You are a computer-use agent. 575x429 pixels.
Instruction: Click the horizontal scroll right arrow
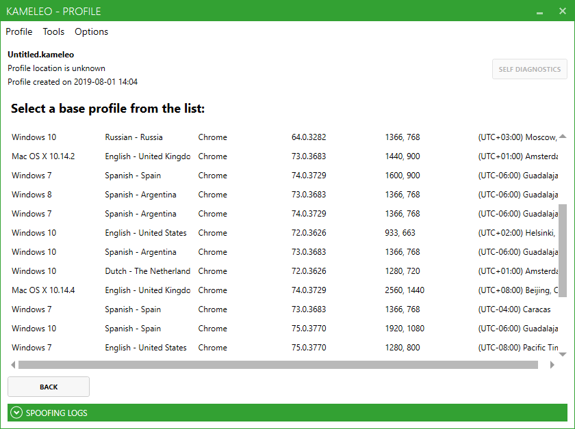click(x=552, y=365)
